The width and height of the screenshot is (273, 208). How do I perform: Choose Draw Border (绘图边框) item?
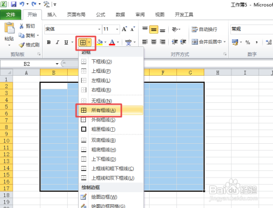(111, 197)
